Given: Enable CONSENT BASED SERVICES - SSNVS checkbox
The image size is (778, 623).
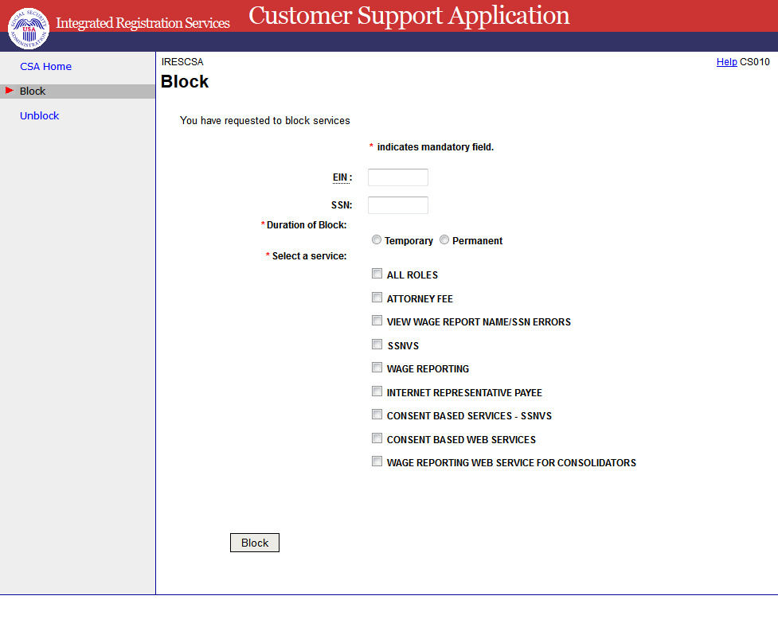Looking at the screenshot, I should (377, 415).
